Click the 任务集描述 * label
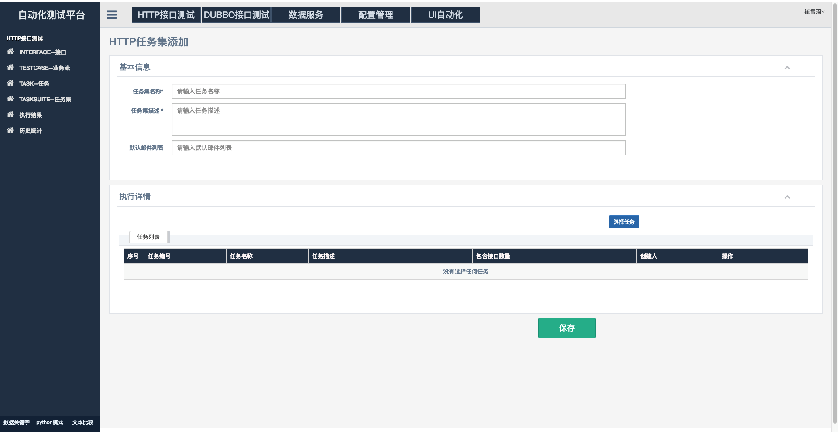The height and width of the screenshot is (432, 838). pyautogui.click(x=147, y=111)
